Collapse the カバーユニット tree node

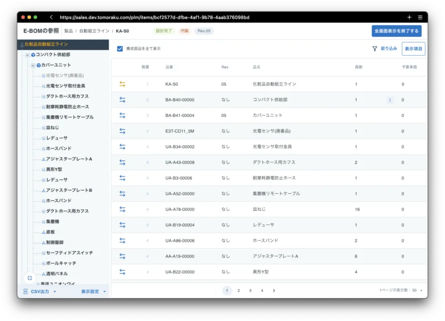(x=33, y=65)
